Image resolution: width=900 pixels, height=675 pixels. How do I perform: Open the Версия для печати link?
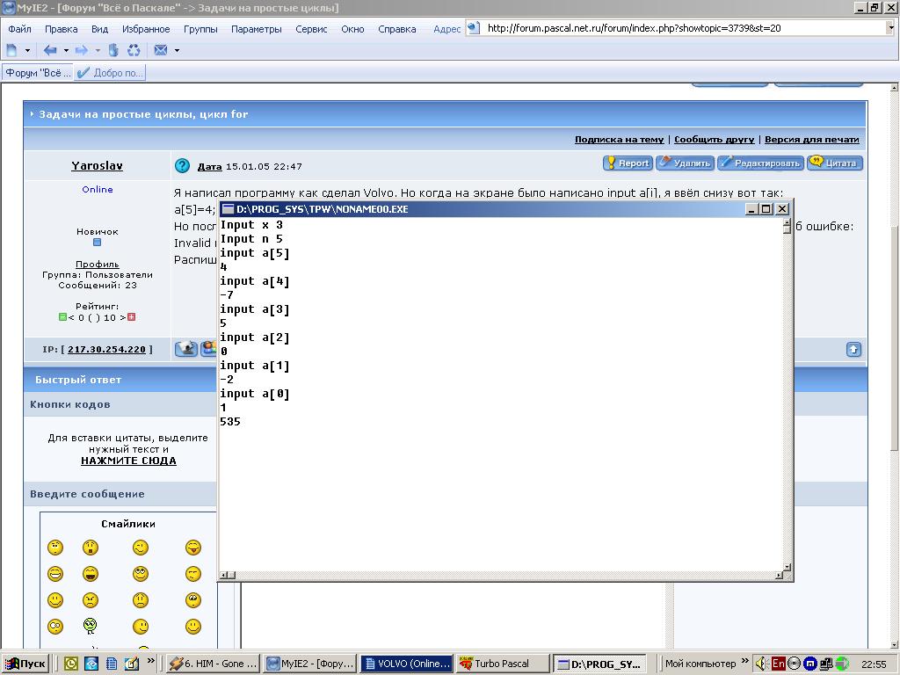click(x=811, y=139)
